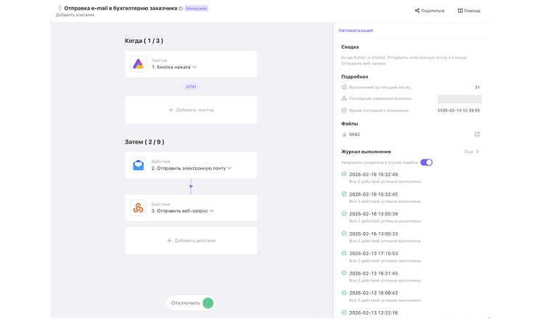Open Еще in execution log
Image resolution: width=537 pixels, height=319 pixels.
(x=472, y=152)
